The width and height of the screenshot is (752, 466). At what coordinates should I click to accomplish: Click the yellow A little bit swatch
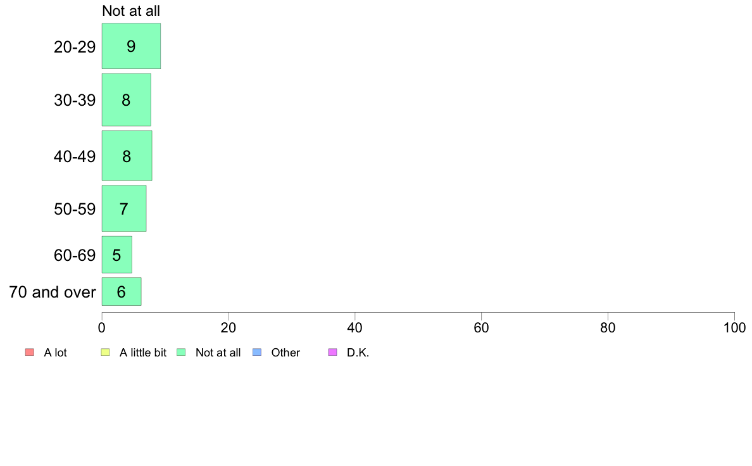tap(106, 352)
